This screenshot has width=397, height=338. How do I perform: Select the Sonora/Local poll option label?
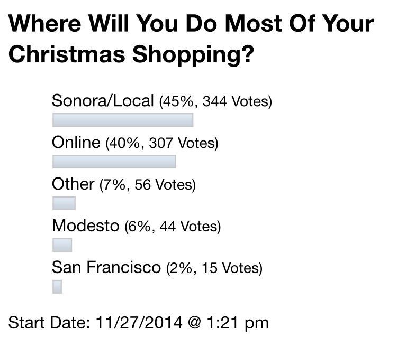[x=103, y=100]
